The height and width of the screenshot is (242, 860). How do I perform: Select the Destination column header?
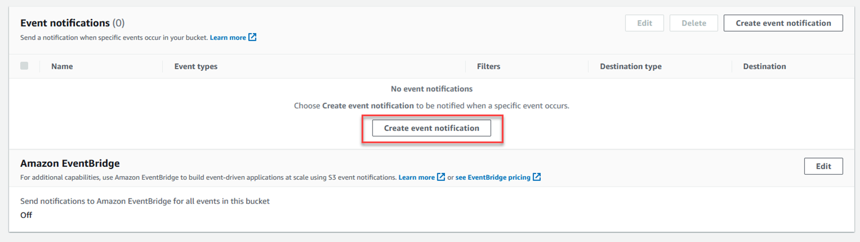(764, 67)
